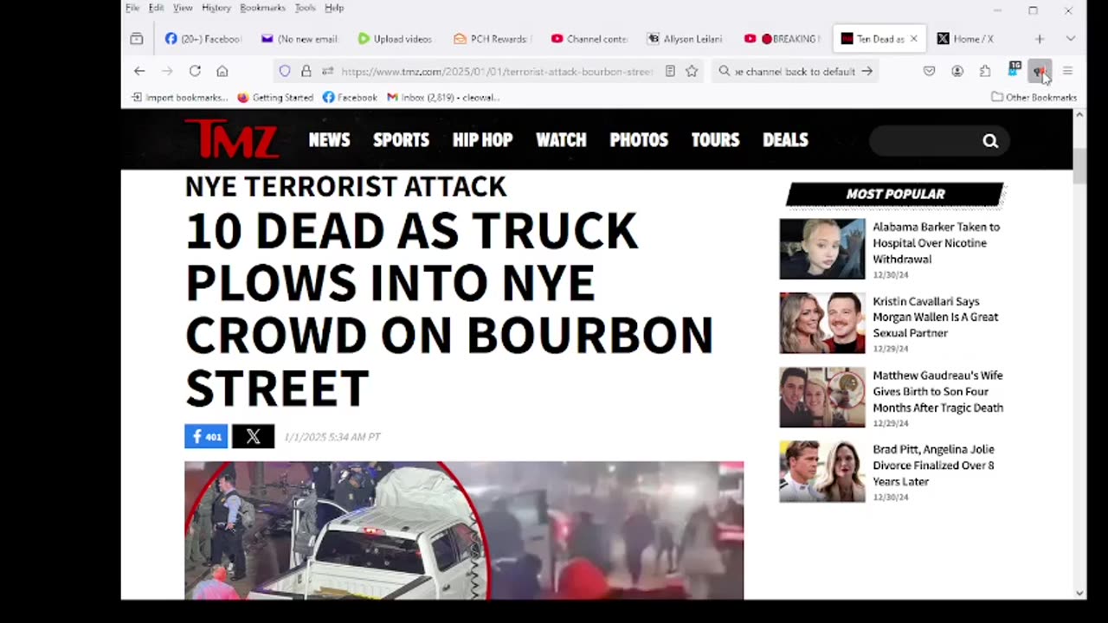Click the tracking protection shield icon
This screenshot has width=1108, height=623.
pyautogui.click(x=285, y=71)
